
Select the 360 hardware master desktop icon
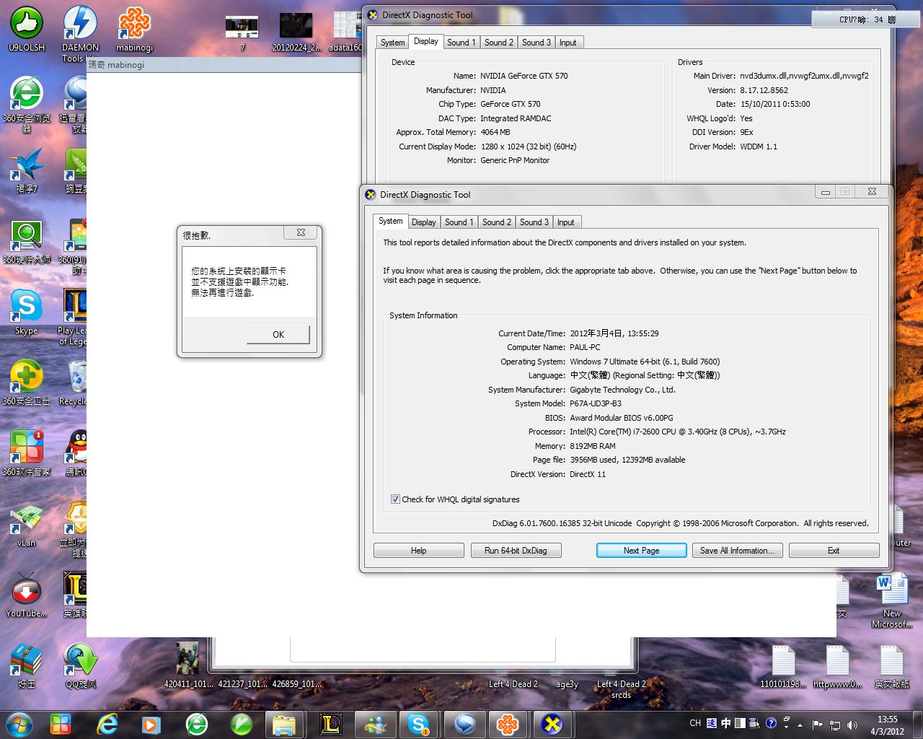[27, 242]
